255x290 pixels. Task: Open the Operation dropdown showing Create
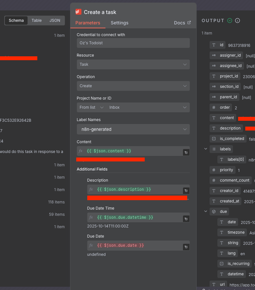coord(133,86)
